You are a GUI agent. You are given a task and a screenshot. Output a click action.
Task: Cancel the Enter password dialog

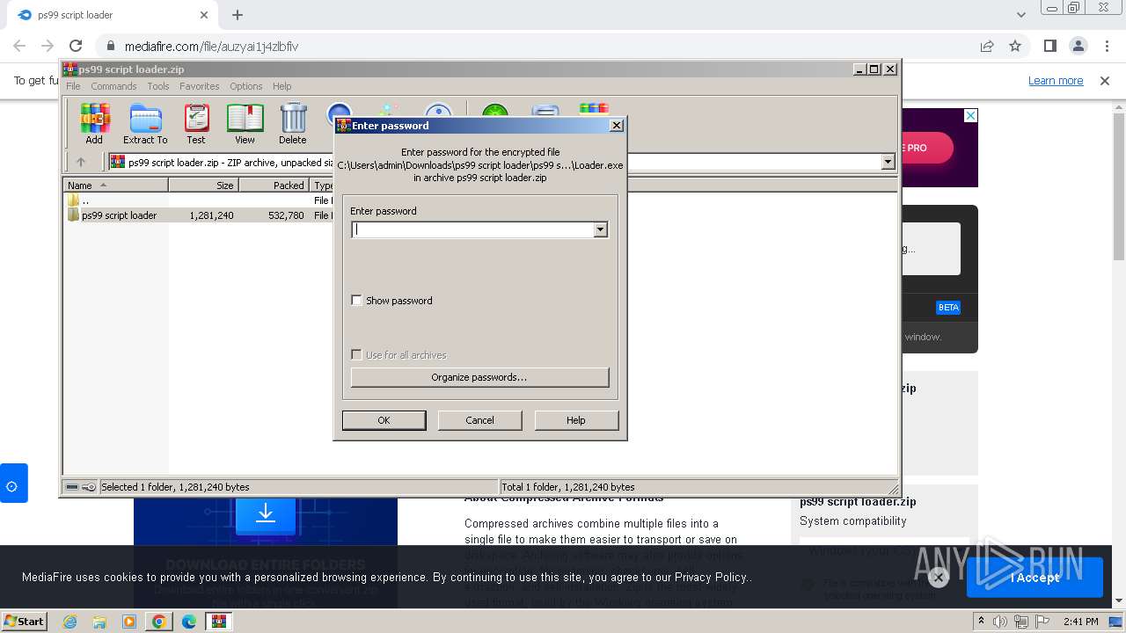479,420
